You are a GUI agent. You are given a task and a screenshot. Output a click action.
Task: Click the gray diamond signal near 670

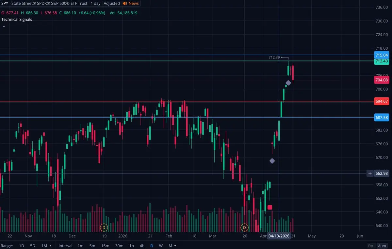(272, 161)
